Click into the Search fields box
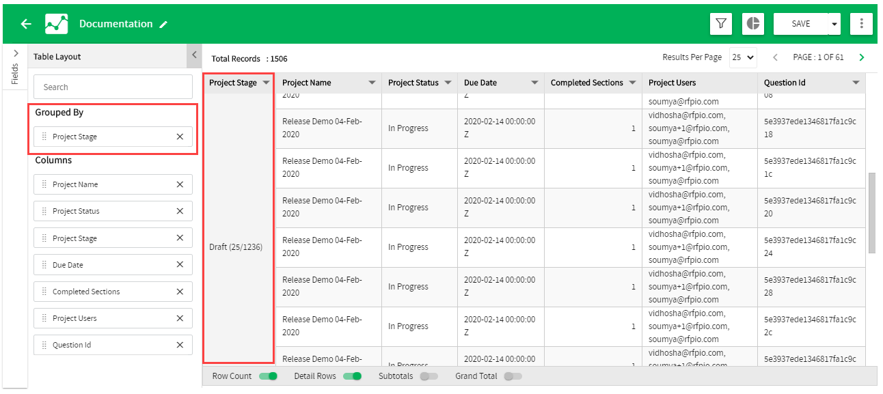 pos(113,87)
